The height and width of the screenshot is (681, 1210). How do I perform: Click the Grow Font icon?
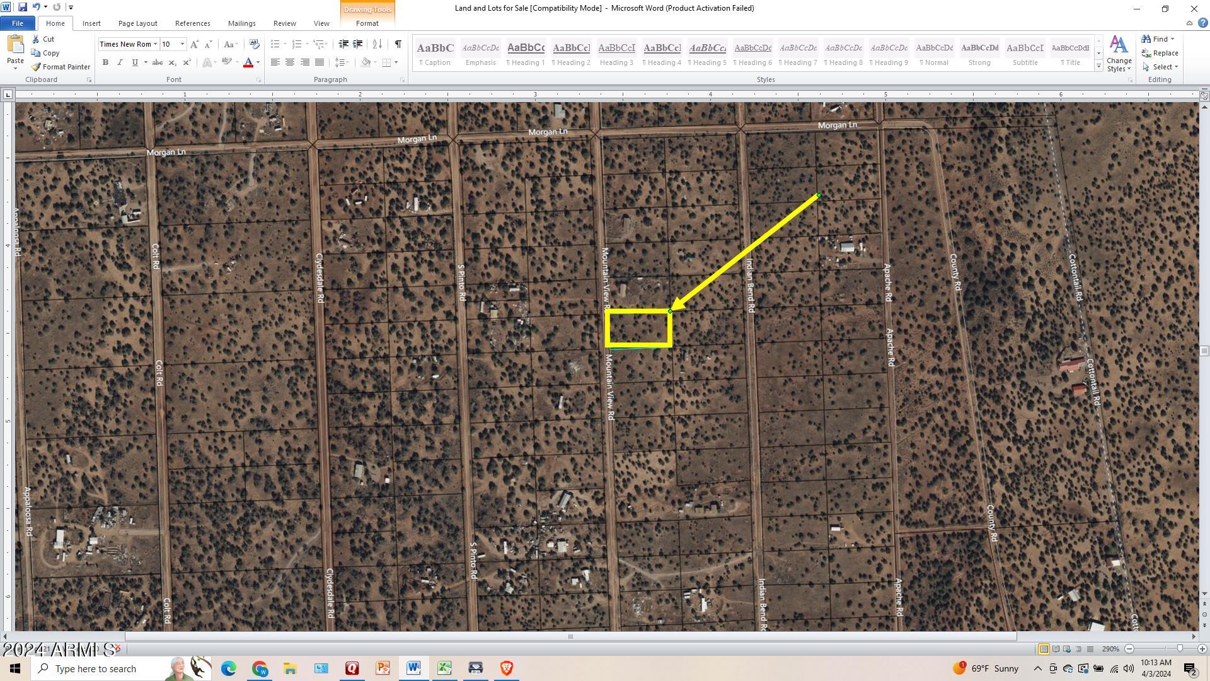tap(195, 44)
